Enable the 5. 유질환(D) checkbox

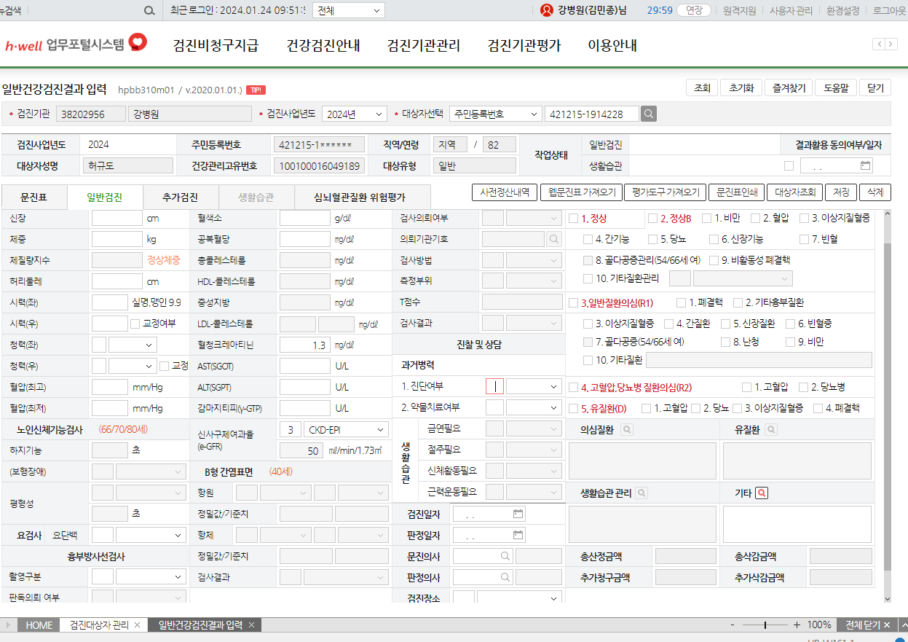coord(574,408)
